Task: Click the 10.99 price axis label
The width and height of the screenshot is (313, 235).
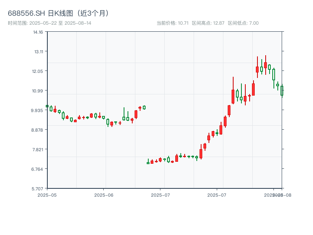Action: pyautogui.click(x=38, y=91)
